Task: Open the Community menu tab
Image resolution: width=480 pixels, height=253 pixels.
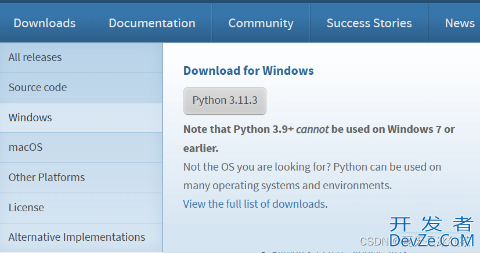Action: [x=261, y=23]
